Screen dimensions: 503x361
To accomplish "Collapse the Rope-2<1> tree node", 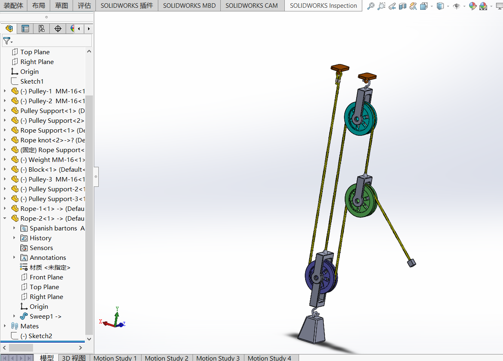I will (x=5, y=219).
